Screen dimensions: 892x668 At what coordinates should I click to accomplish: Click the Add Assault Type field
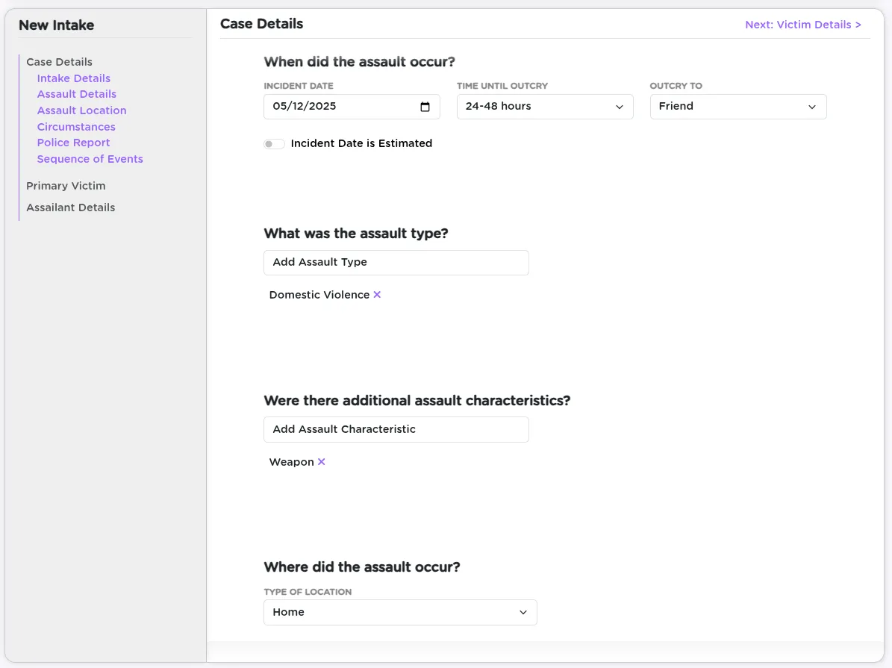click(396, 262)
